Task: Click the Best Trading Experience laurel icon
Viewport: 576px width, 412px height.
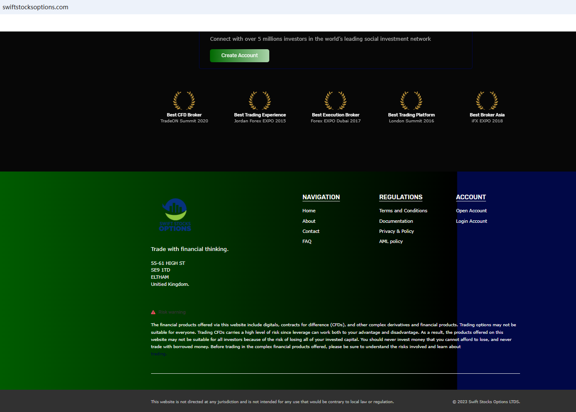Action: [x=260, y=101]
